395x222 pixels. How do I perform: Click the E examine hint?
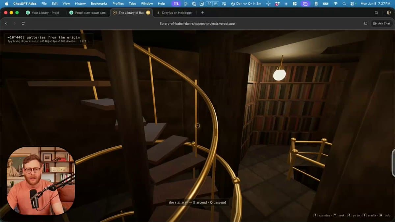point(322,215)
